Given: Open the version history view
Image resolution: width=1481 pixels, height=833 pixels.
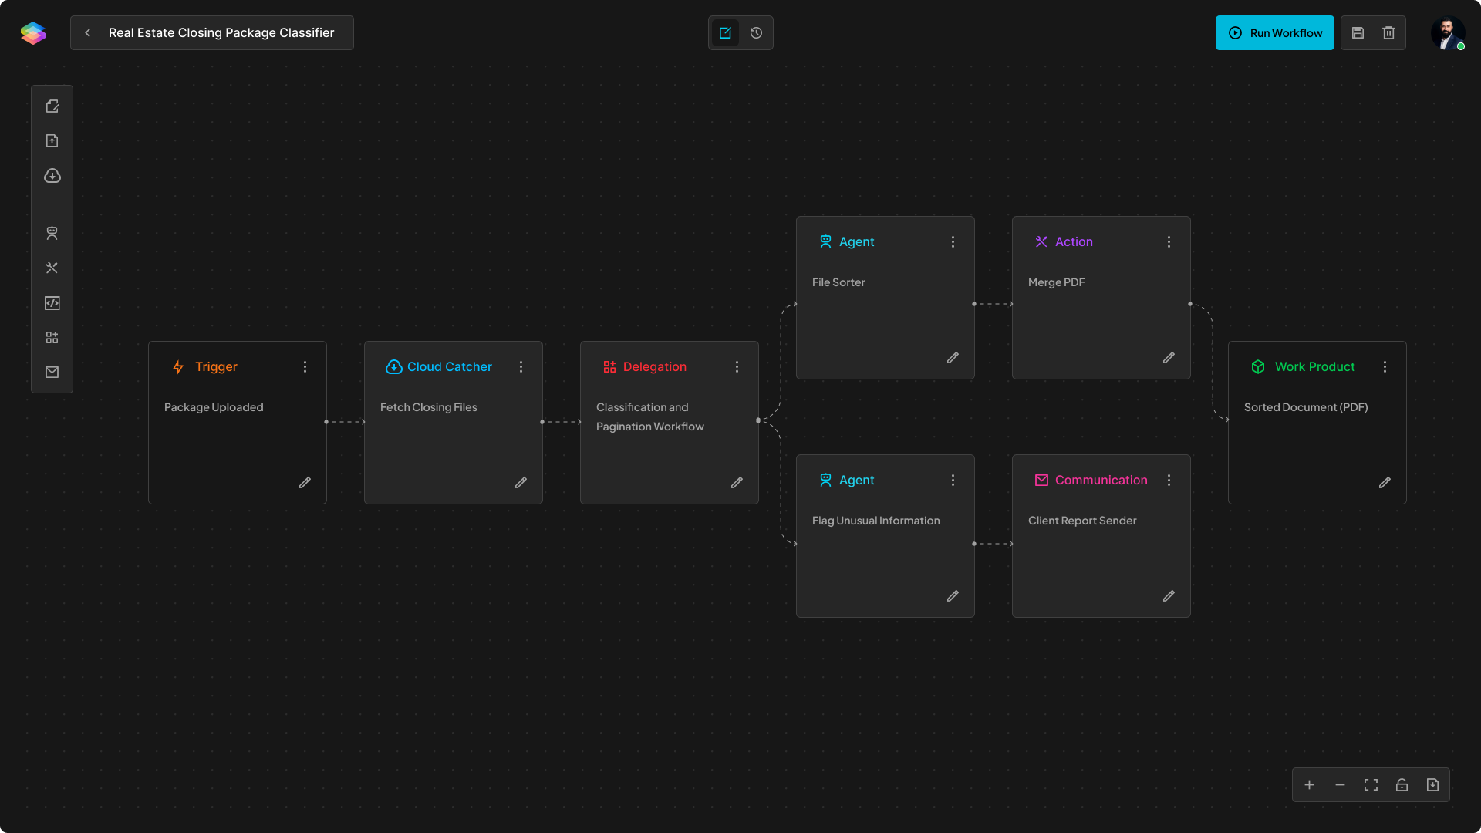Looking at the screenshot, I should [x=756, y=33].
